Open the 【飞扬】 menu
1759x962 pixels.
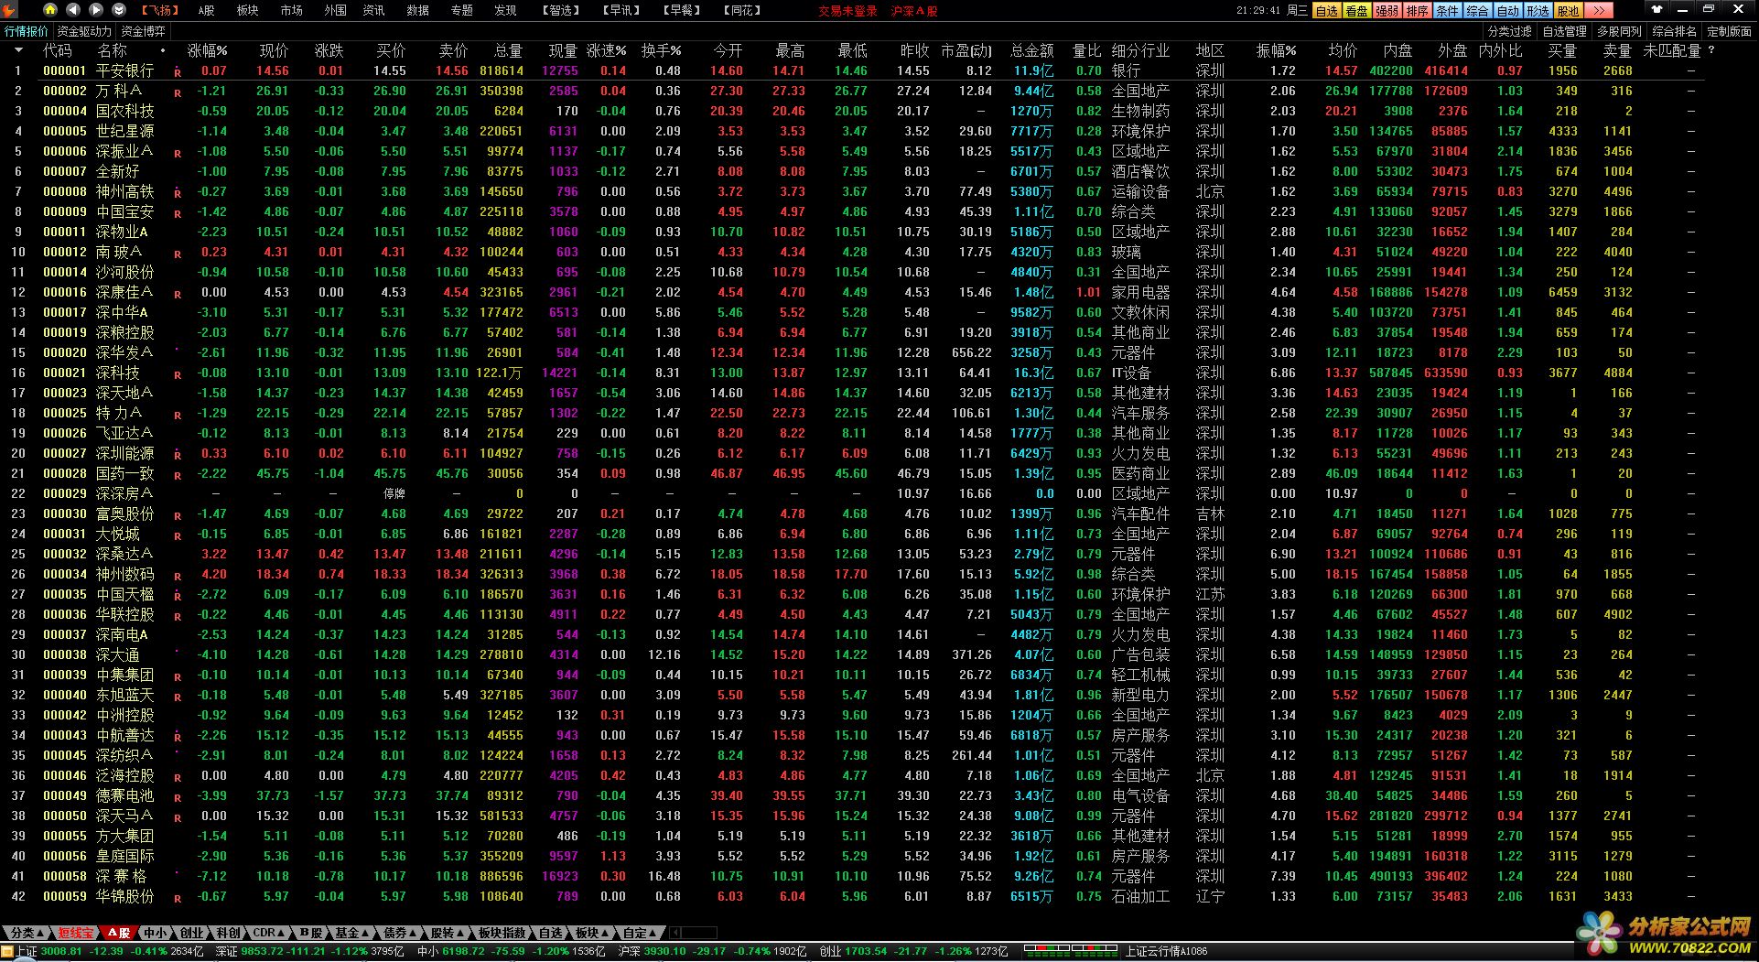pos(159,10)
